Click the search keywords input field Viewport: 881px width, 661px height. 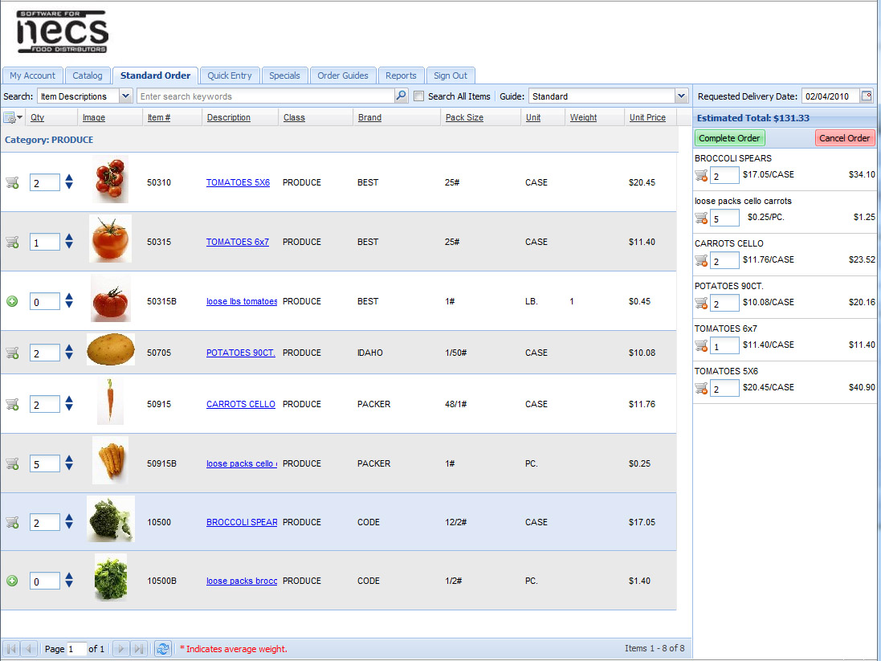[x=266, y=96]
